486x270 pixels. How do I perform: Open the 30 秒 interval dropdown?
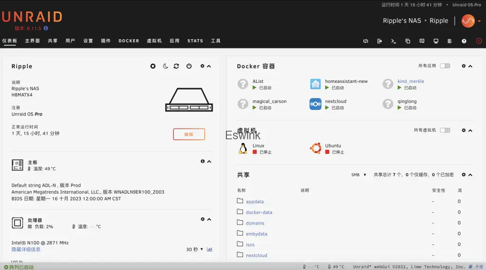point(194,249)
